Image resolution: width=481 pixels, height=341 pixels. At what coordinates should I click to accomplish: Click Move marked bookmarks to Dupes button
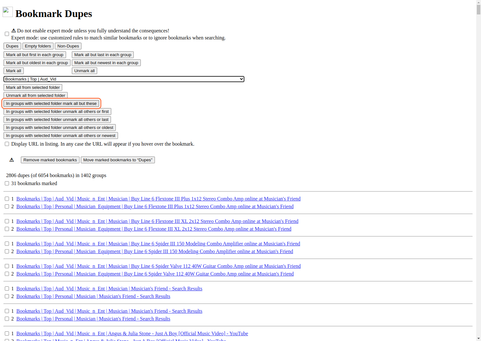pos(118,160)
